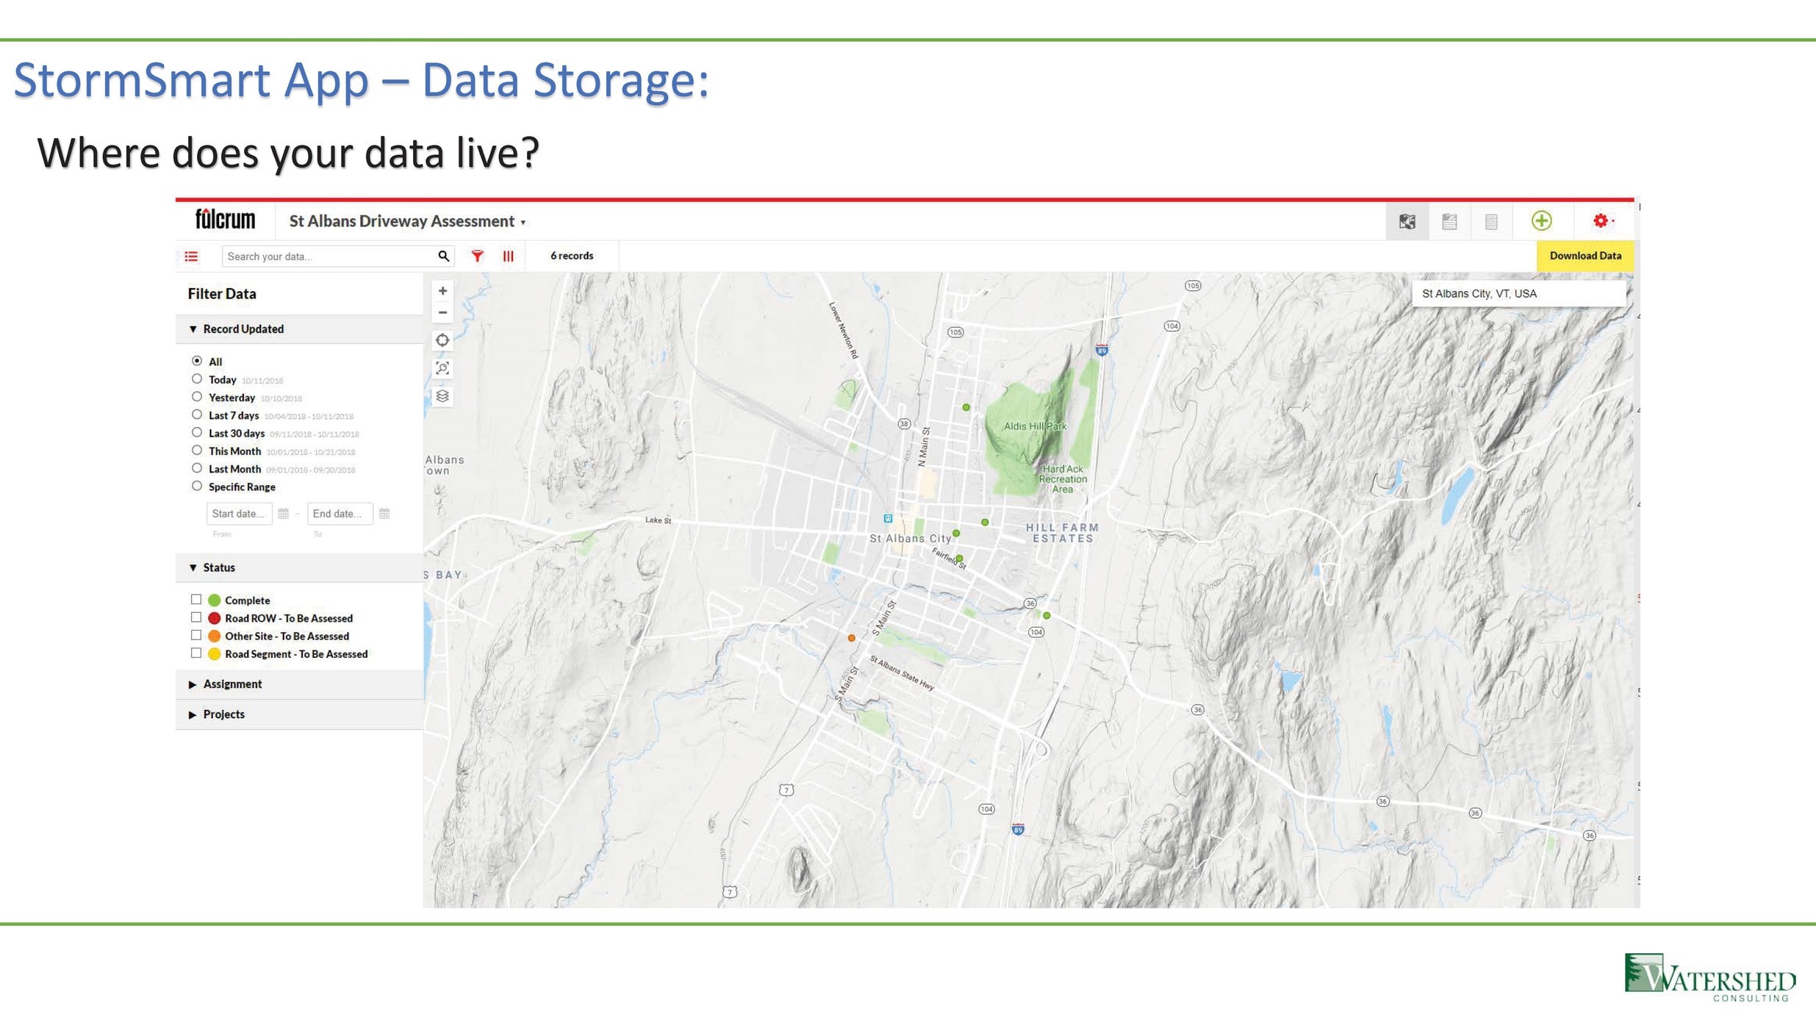Viewport: 1816px width, 1029px height.
Task: Click the Start date input field
Action: [x=239, y=513]
